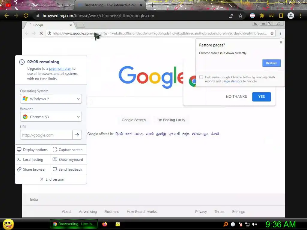Switch to the YouTube tab
Screen dimensions: 307x230
point(37,5)
